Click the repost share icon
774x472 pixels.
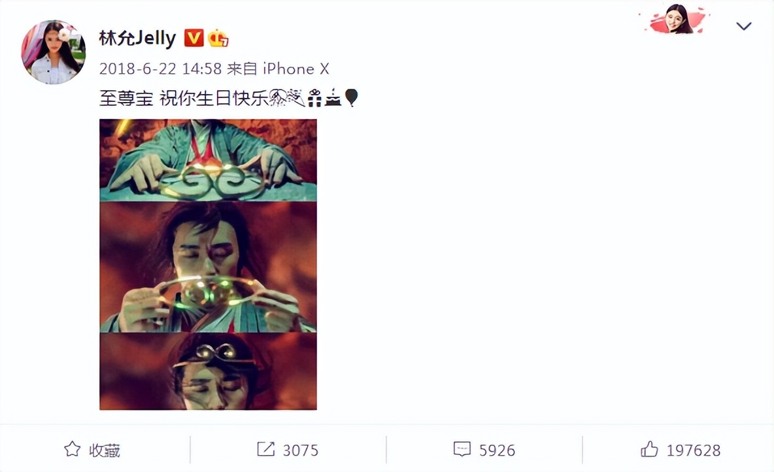(265, 449)
